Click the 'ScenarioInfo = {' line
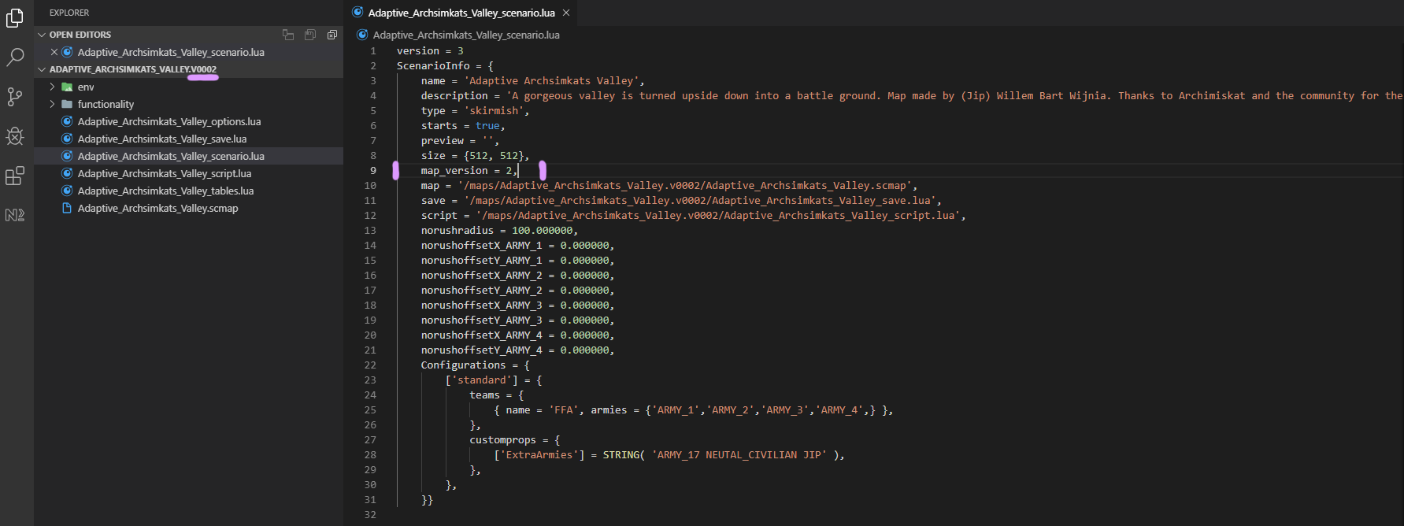 click(x=445, y=65)
